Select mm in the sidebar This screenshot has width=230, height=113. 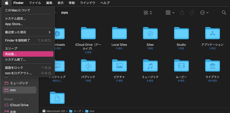[x=19, y=90]
